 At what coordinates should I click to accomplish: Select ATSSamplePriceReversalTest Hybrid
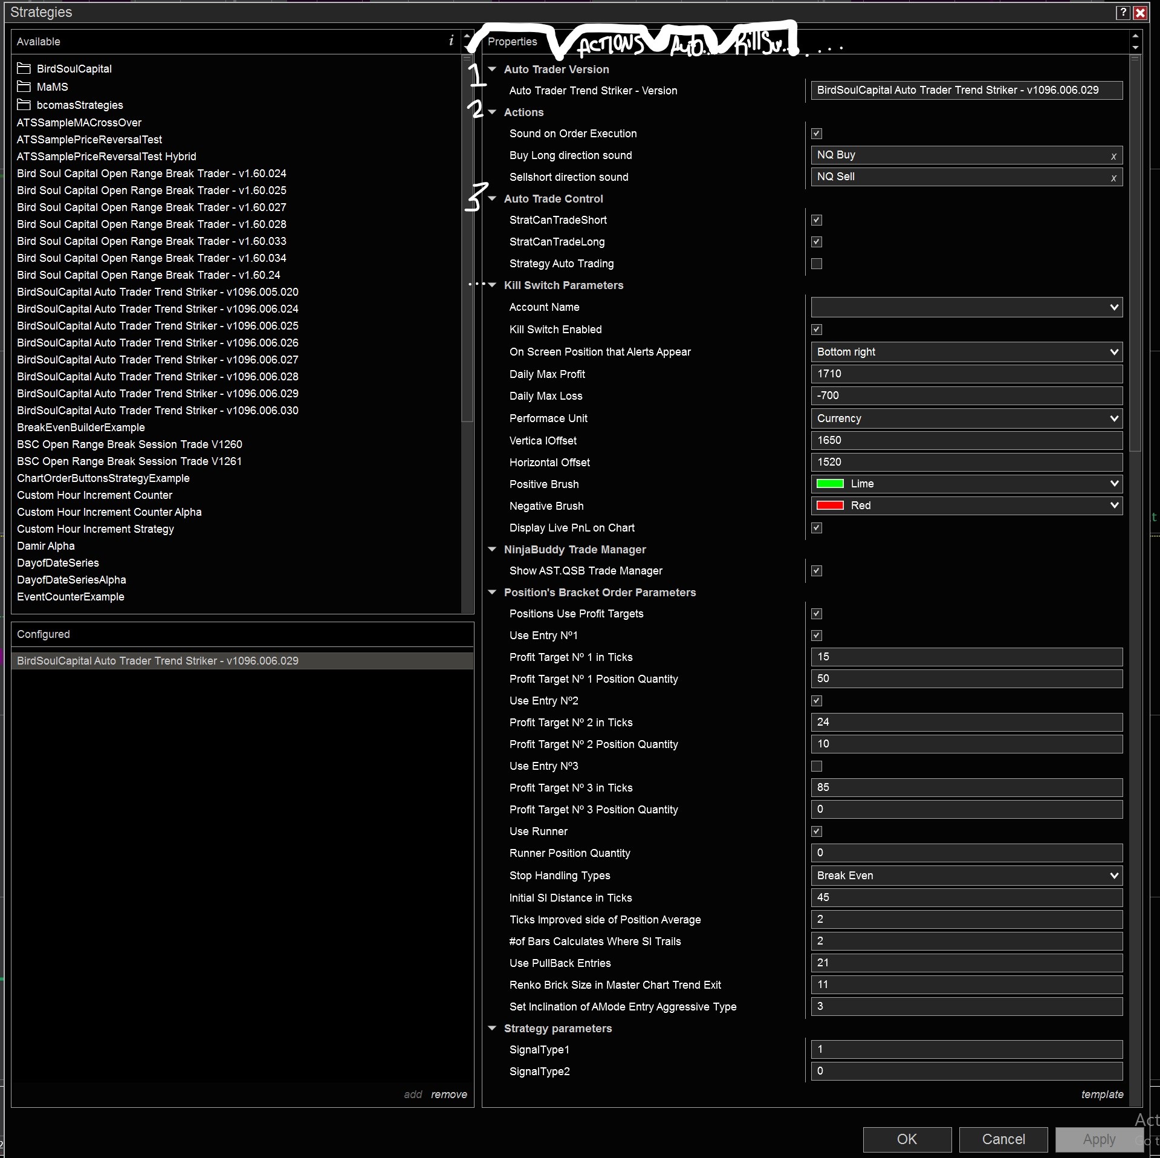(x=106, y=157)
